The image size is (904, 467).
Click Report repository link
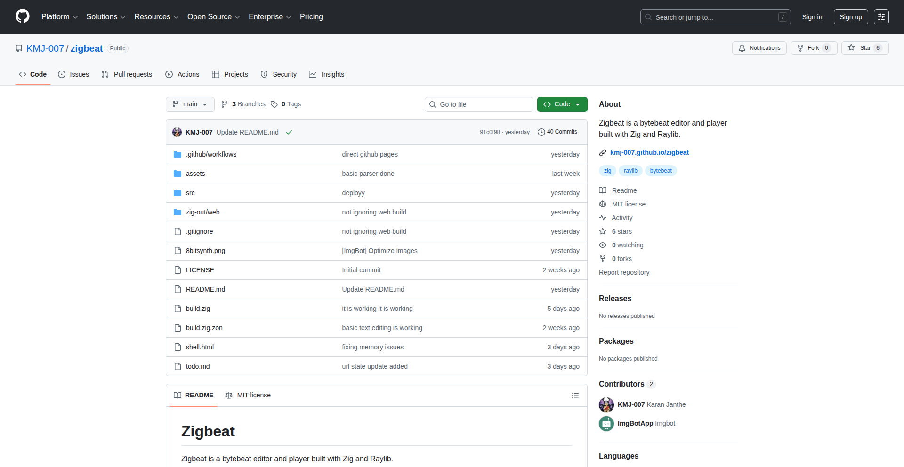click(x=624, y=272)
